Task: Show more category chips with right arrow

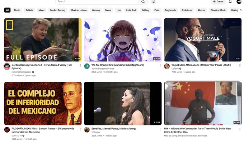Action: coord(241,10)
